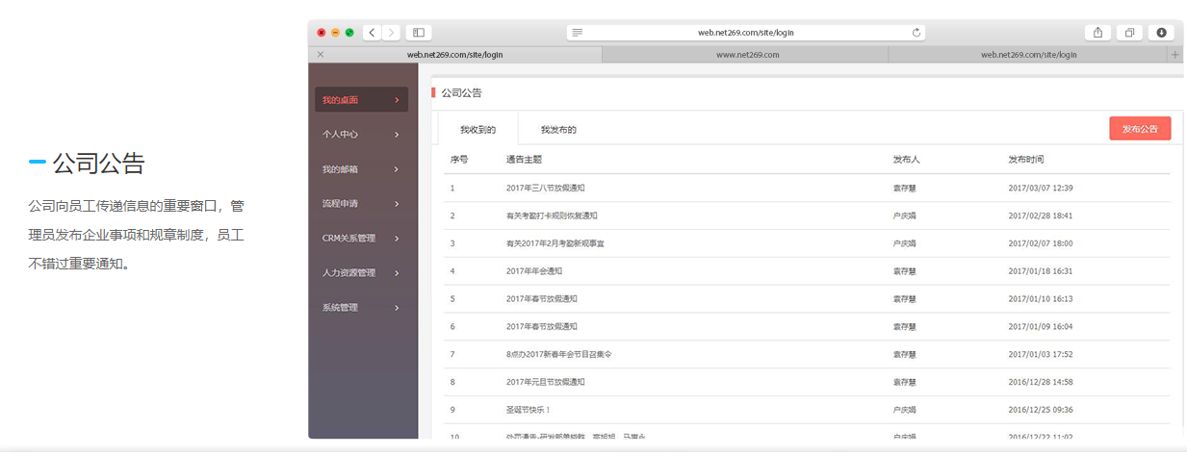
Task: Select the date cell 2017/02/07 18:00
Action: click(x=1041, y=243)
